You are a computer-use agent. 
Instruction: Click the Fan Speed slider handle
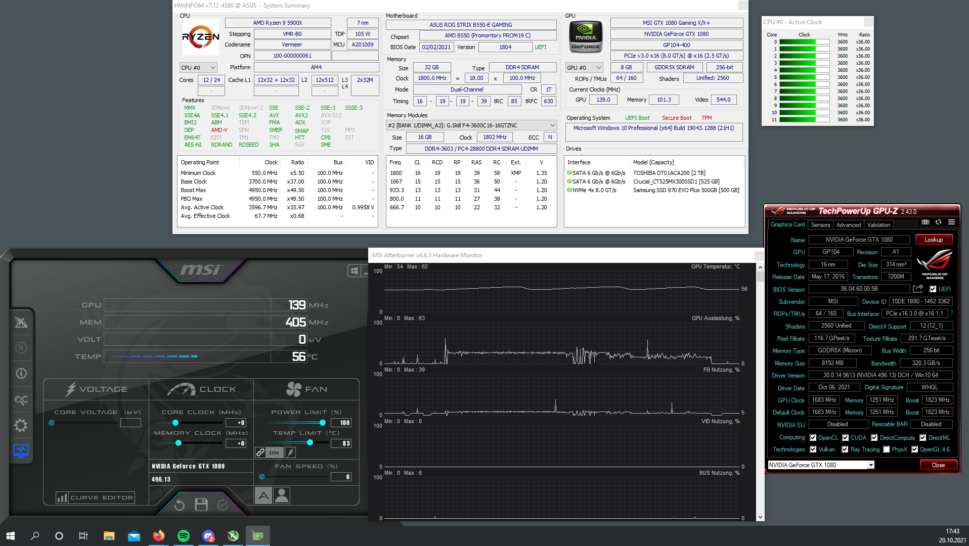(x=262, y=477)
